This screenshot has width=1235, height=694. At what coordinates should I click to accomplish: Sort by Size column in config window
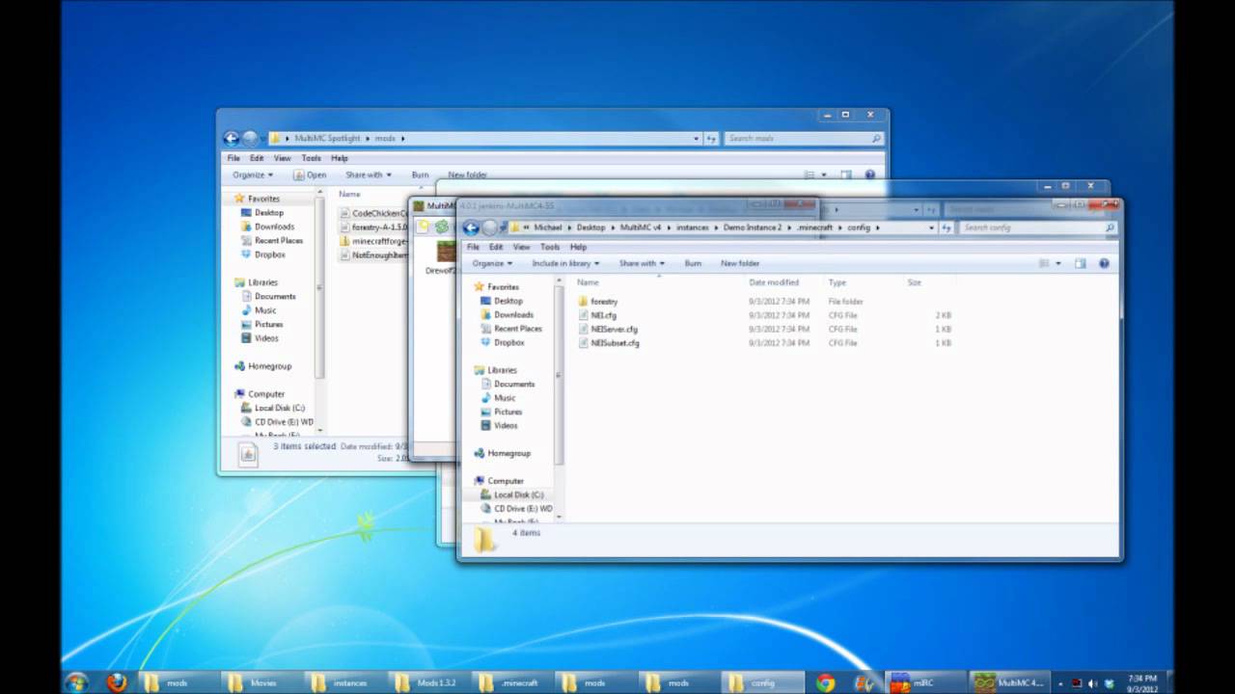(x=914, y=282)
